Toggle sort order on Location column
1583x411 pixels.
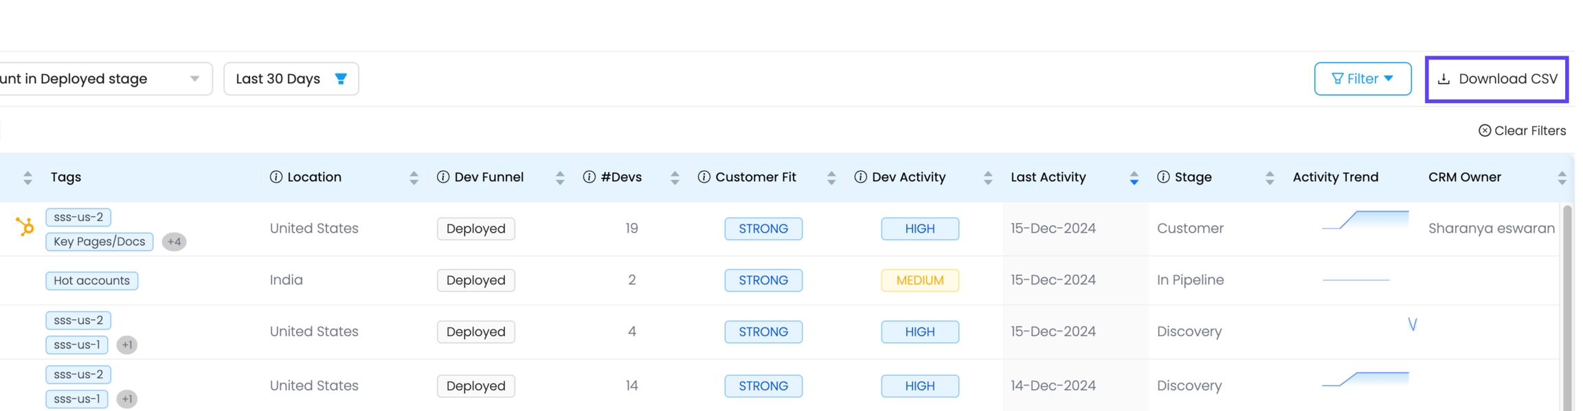point(414,178)
